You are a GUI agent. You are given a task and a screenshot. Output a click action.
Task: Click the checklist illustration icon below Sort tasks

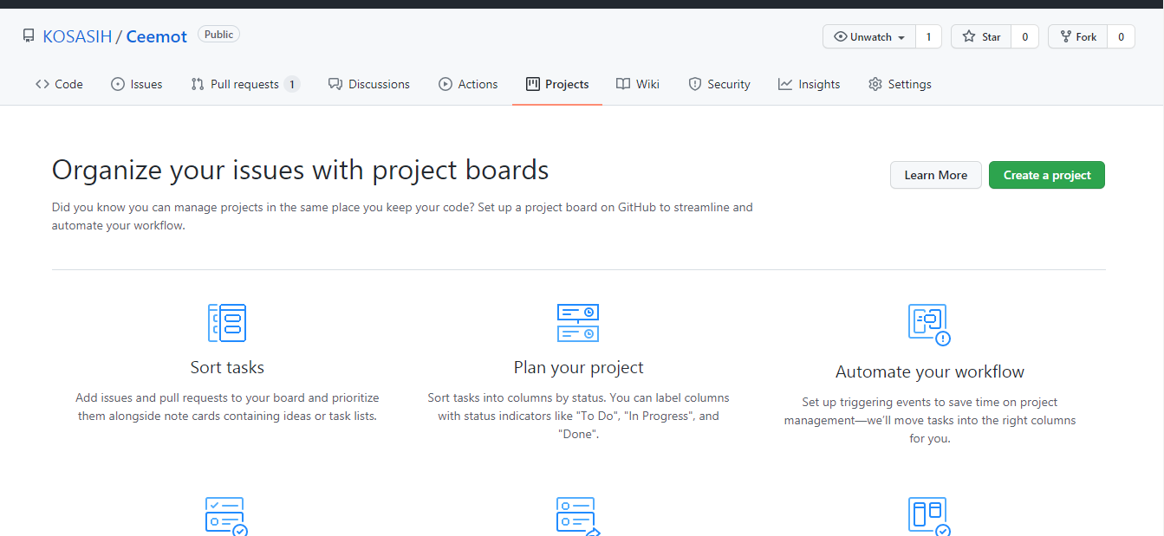tap(227, 516)
